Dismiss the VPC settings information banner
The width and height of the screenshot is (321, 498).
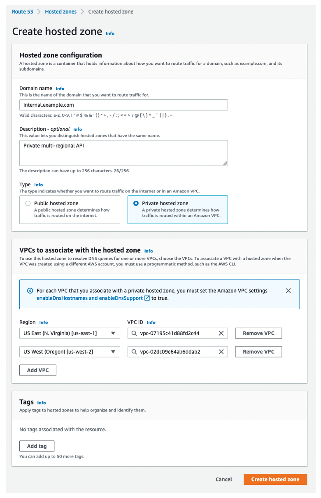(288, 290)
